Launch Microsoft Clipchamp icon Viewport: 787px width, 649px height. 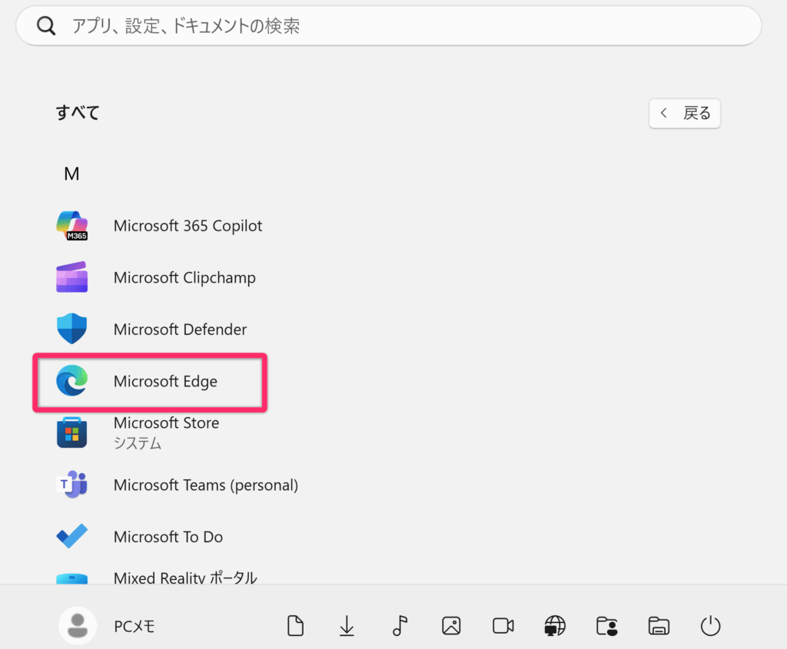[x=71, y=277]
